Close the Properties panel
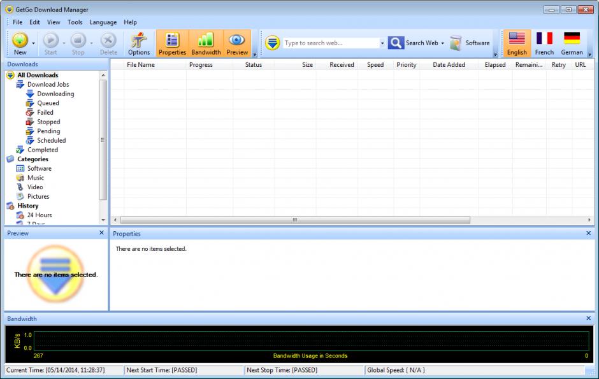The image size is (599, 379). (588, 233)
